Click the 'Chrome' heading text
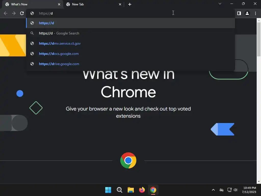Screen dimensions: 261x196 (128, 92)
